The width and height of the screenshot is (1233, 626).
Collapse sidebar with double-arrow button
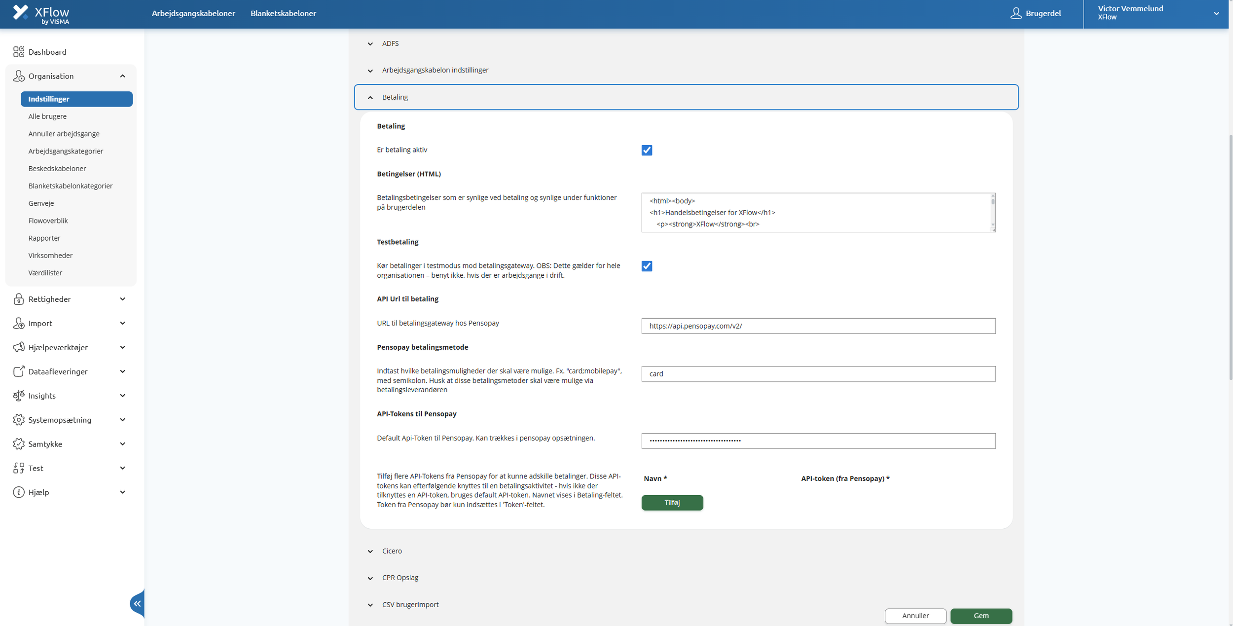137,603
